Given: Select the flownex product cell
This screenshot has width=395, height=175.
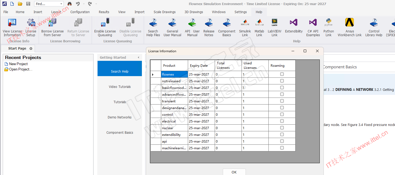Looking at the screenshot, I should [x=174, y=74].
